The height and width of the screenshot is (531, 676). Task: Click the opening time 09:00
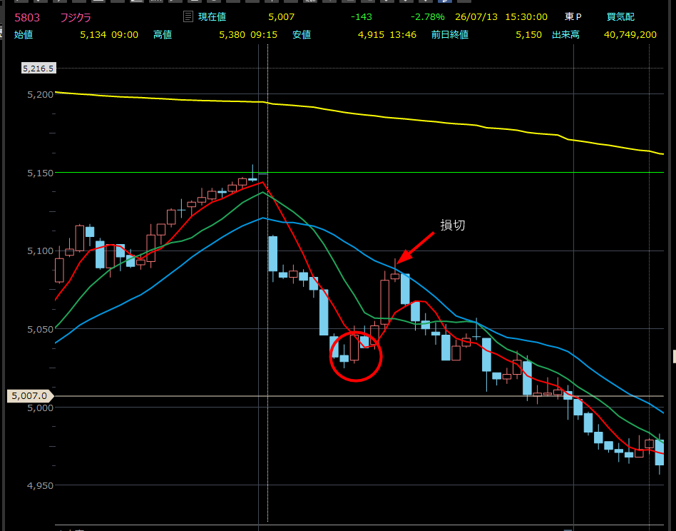coord(125,34)
